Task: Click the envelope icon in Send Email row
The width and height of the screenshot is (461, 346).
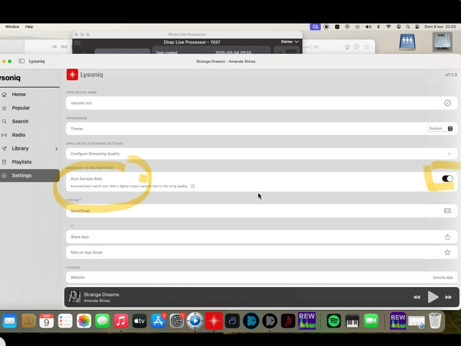Action: [x=447, y=211]
